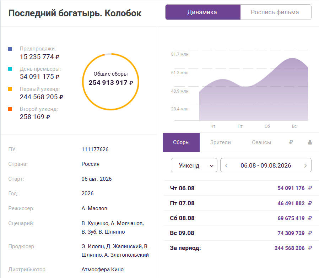This screenshot has height=278, width=319.
Task: Click the date range 06.08 - 09.08.2026
Action: pos(266,165)
